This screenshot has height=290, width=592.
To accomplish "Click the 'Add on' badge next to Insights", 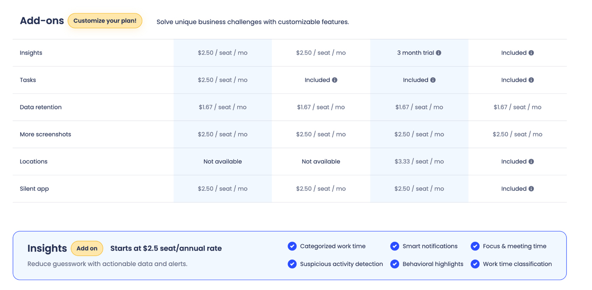I will click(87, 248).
